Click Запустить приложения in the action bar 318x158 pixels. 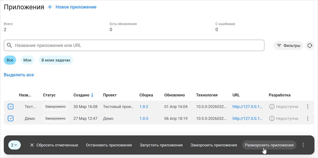161,145
